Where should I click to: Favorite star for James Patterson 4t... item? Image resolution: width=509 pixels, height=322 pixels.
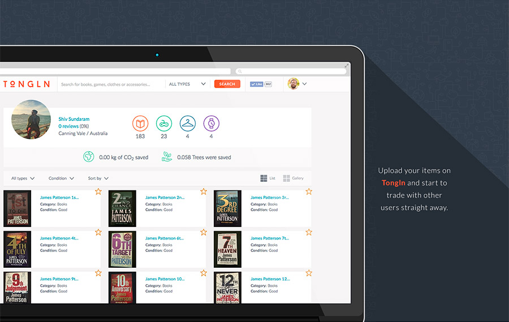point(98,232)
